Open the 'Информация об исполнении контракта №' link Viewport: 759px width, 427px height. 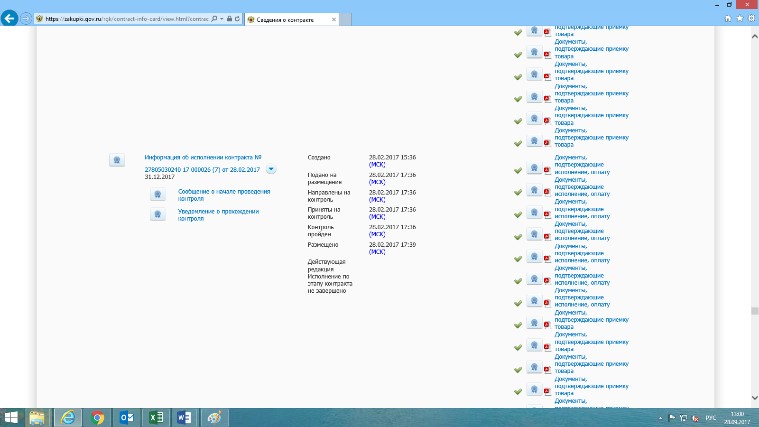[203, 158]
